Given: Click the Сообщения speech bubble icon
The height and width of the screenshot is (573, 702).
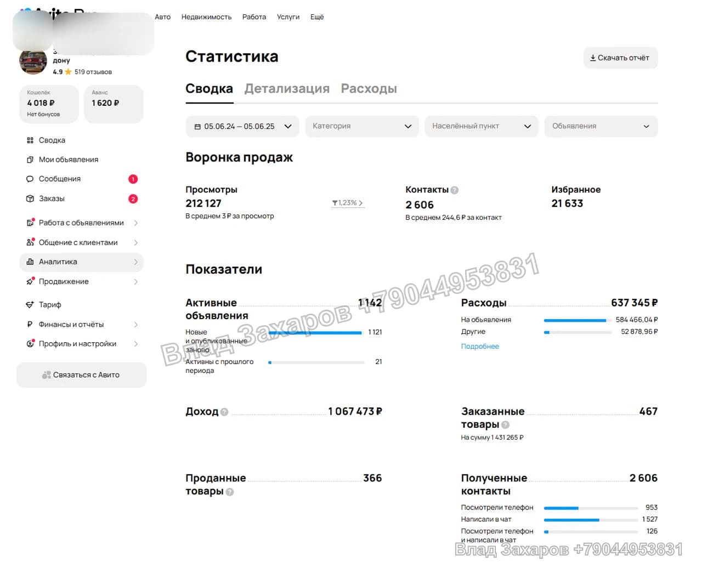Looking at the screenshot, I should point(30,179).
